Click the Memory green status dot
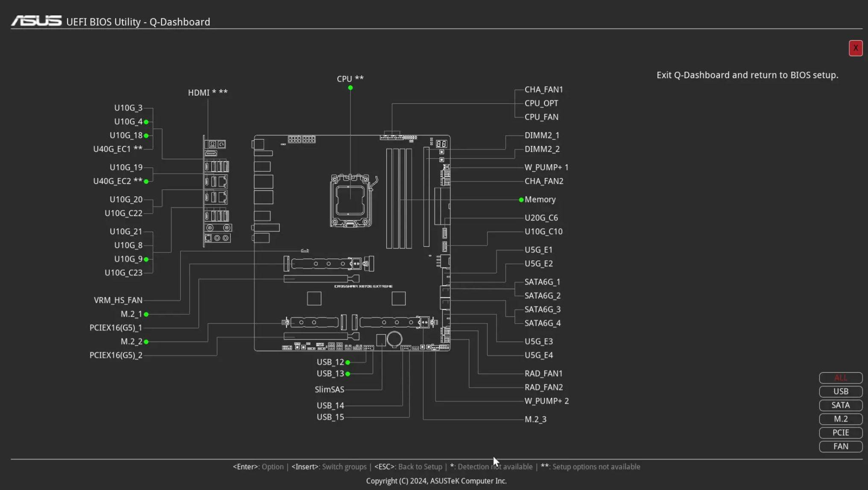Screen dimensions: 868x490 pyautogui.click(x=521, y=200)
